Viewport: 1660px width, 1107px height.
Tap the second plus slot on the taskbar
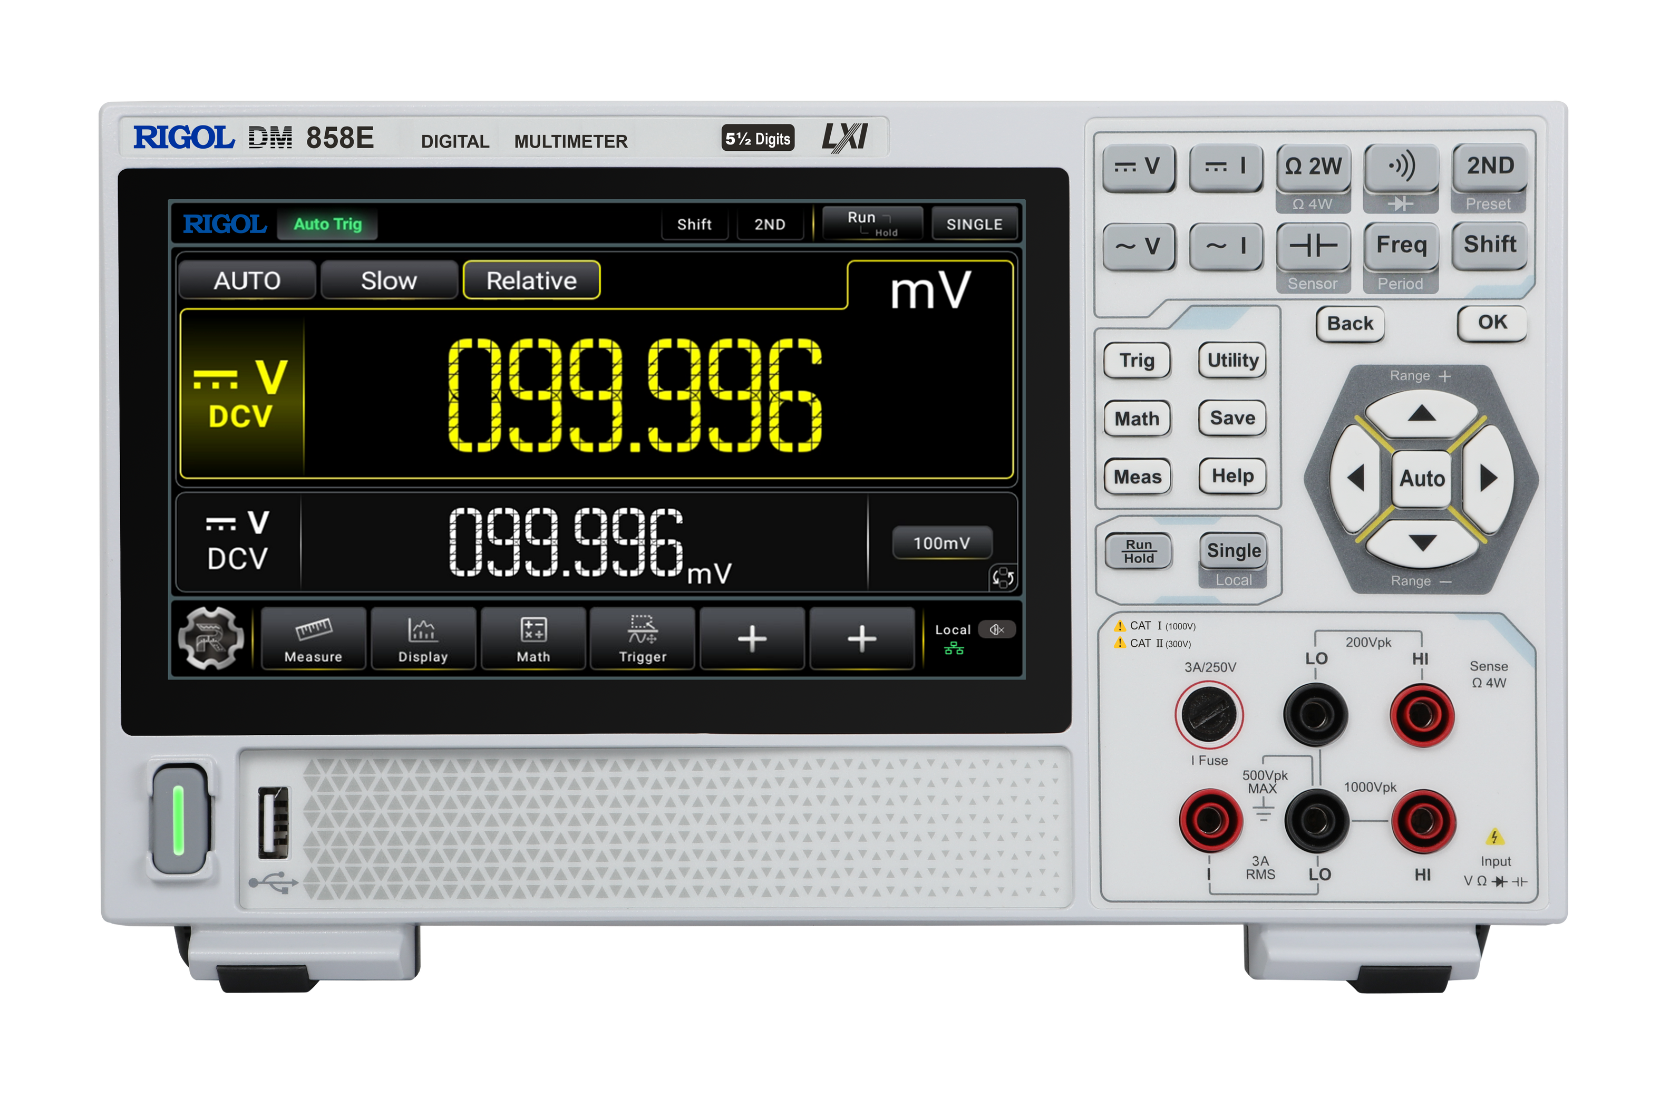[862, 639]
